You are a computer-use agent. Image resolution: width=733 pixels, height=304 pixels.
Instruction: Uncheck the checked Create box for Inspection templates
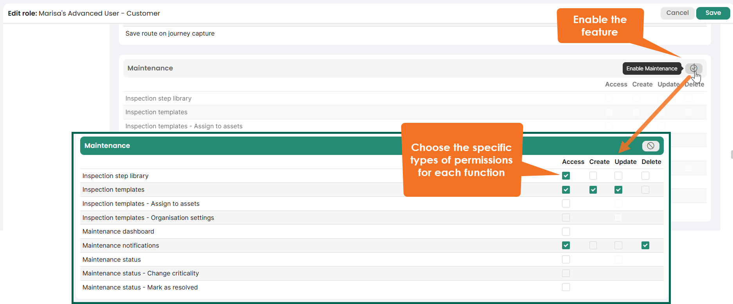593,190
